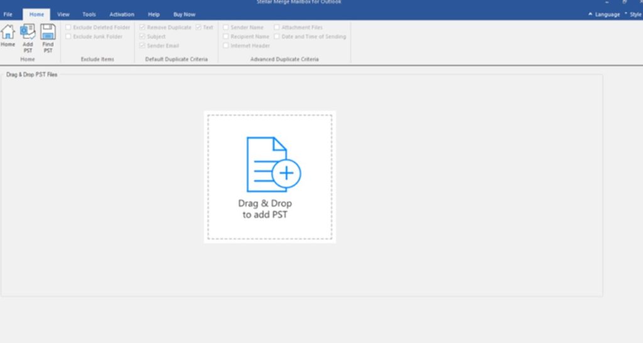
Task: Toggle the Exclude Deleted Folder checkbox
Action: click(68, 28)
